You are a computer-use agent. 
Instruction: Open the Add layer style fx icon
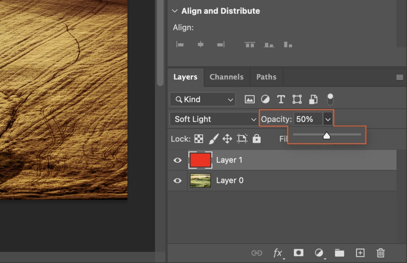(x=278, y=253)
